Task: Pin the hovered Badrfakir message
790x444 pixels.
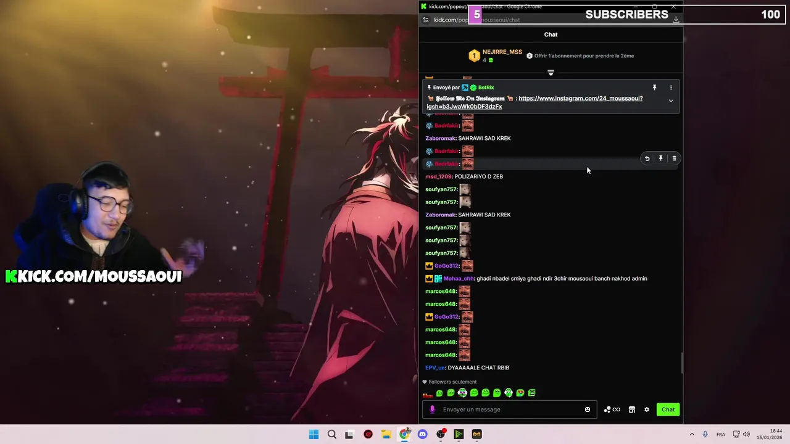Action: pyautogui.click(x=660, y=158)
